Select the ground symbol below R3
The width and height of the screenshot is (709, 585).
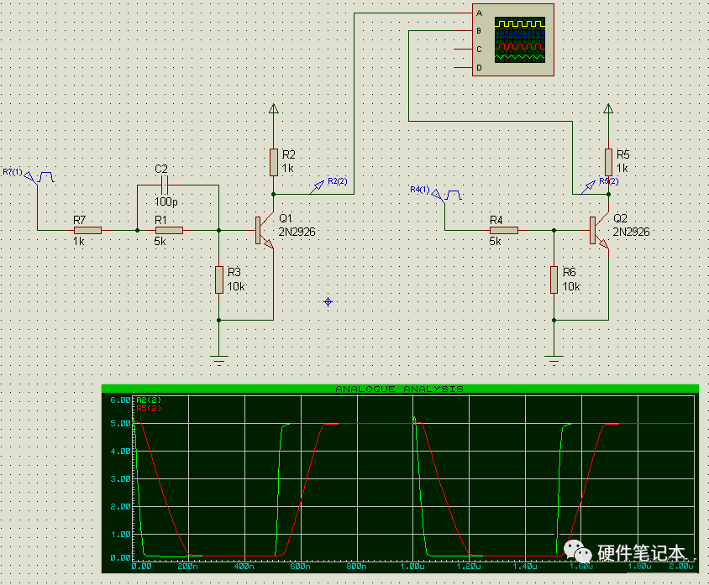click(x=219, y=359)
